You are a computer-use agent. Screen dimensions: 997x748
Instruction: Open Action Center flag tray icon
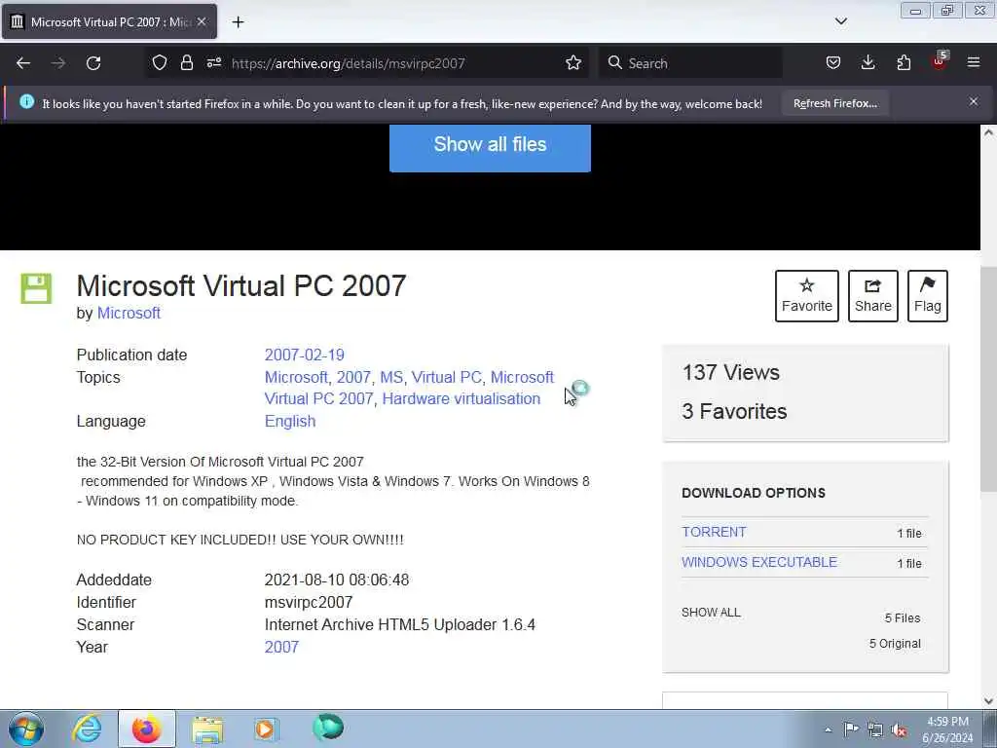(851, 729)
